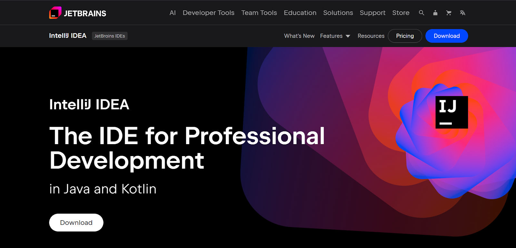Click the JetBrains IDEs tag
516x248 pixels.
click(x=110, y=36)
